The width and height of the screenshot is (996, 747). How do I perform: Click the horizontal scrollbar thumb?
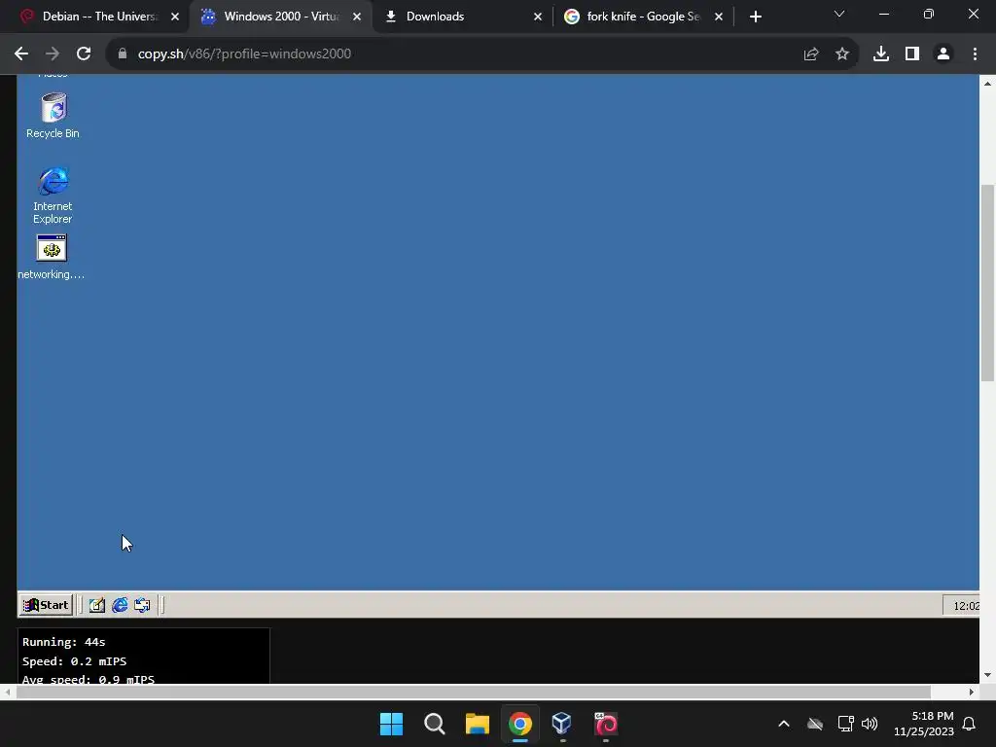pyautogui.click(x=474, y=692)
